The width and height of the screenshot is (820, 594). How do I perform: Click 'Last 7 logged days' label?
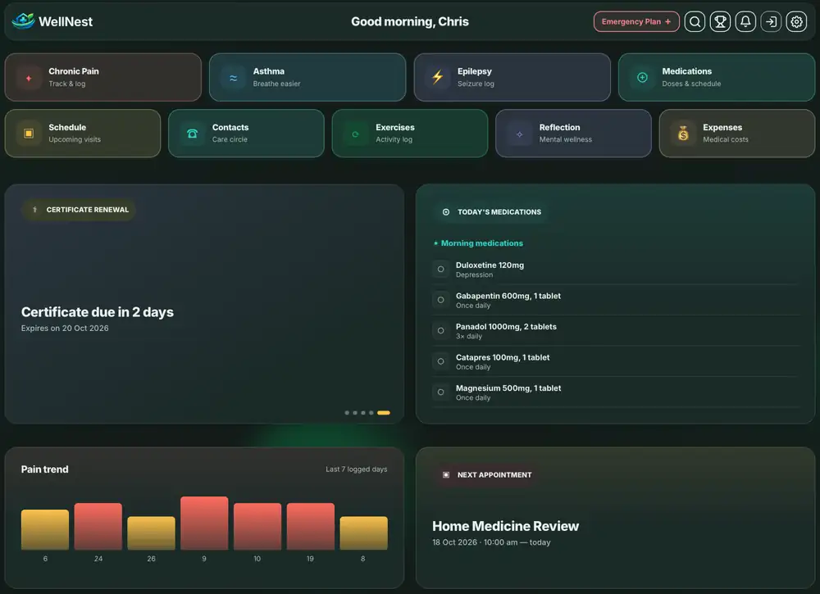click(356, 469)
